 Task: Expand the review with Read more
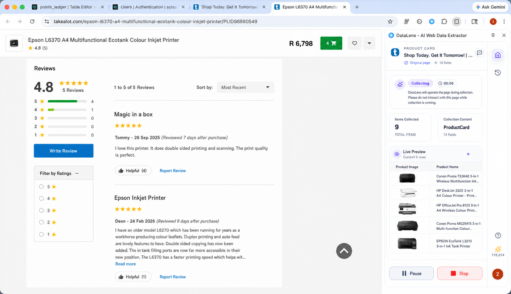click(125, 264)
